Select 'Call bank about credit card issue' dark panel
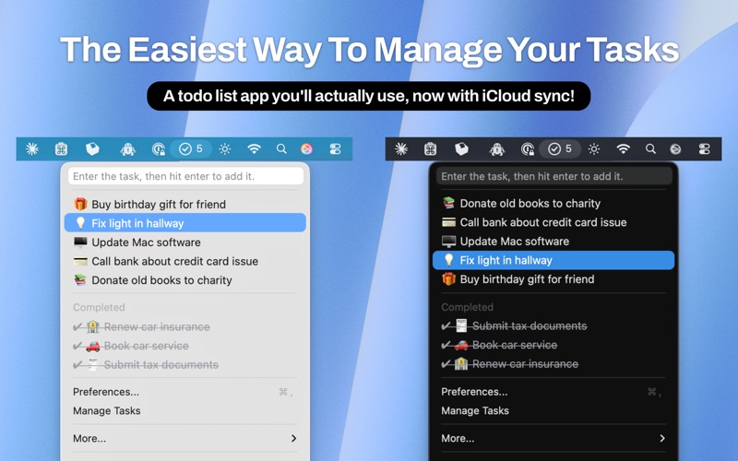Screen dimensions: 738x461 click(x=553, y=222)
